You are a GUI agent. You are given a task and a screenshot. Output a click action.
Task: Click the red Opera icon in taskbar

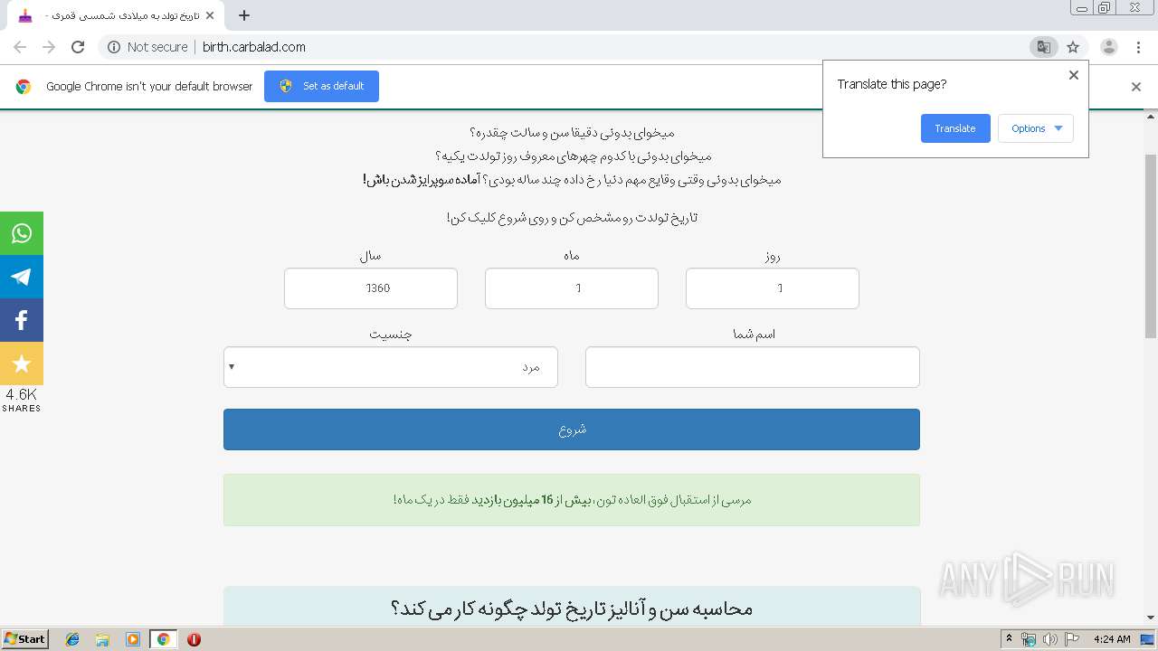pos(194,639)
